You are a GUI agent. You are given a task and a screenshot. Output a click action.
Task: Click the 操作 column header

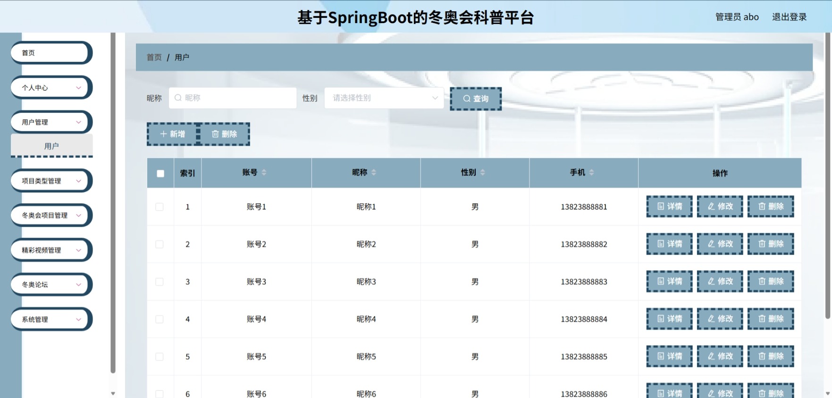720,173
